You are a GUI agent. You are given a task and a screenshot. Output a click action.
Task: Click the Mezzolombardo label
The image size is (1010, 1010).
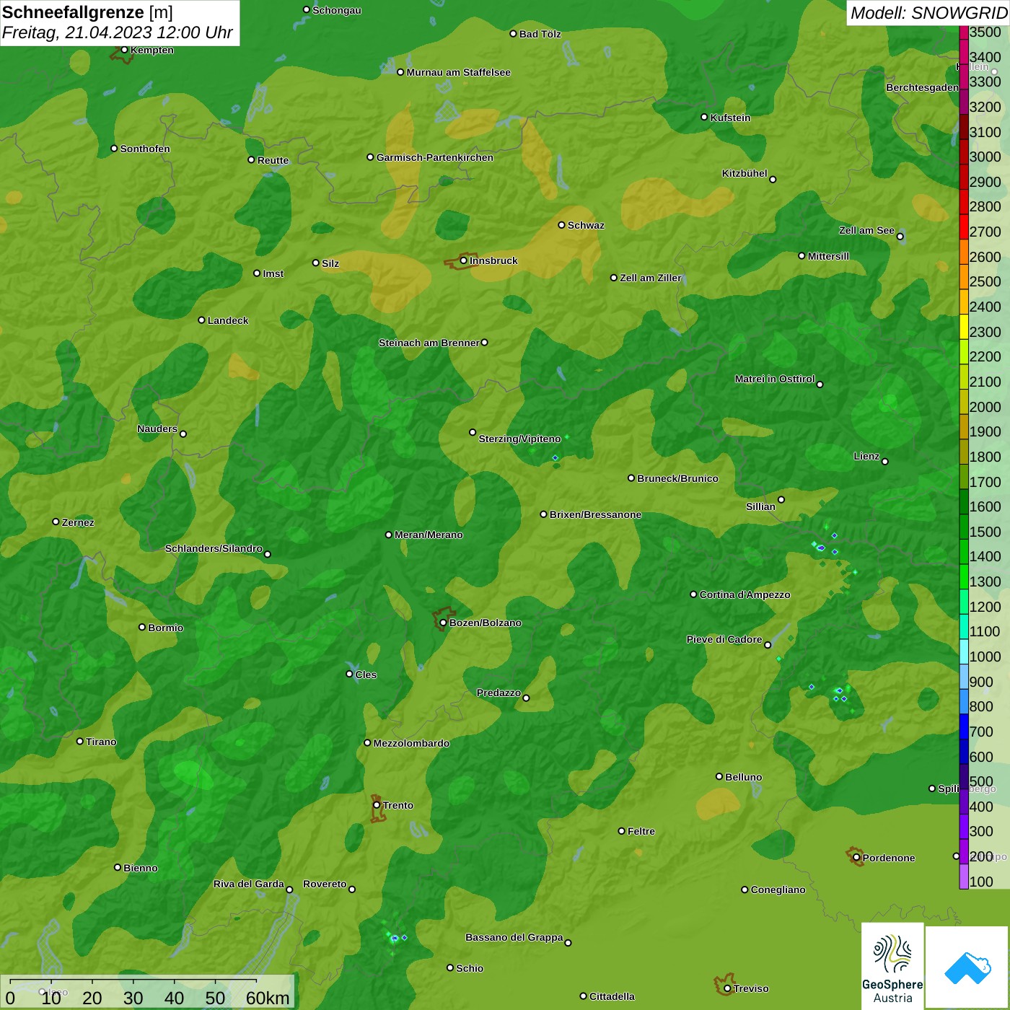click(x=411, y=743)
